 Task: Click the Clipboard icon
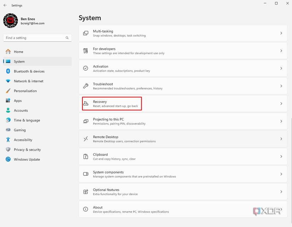click(86, 157)
